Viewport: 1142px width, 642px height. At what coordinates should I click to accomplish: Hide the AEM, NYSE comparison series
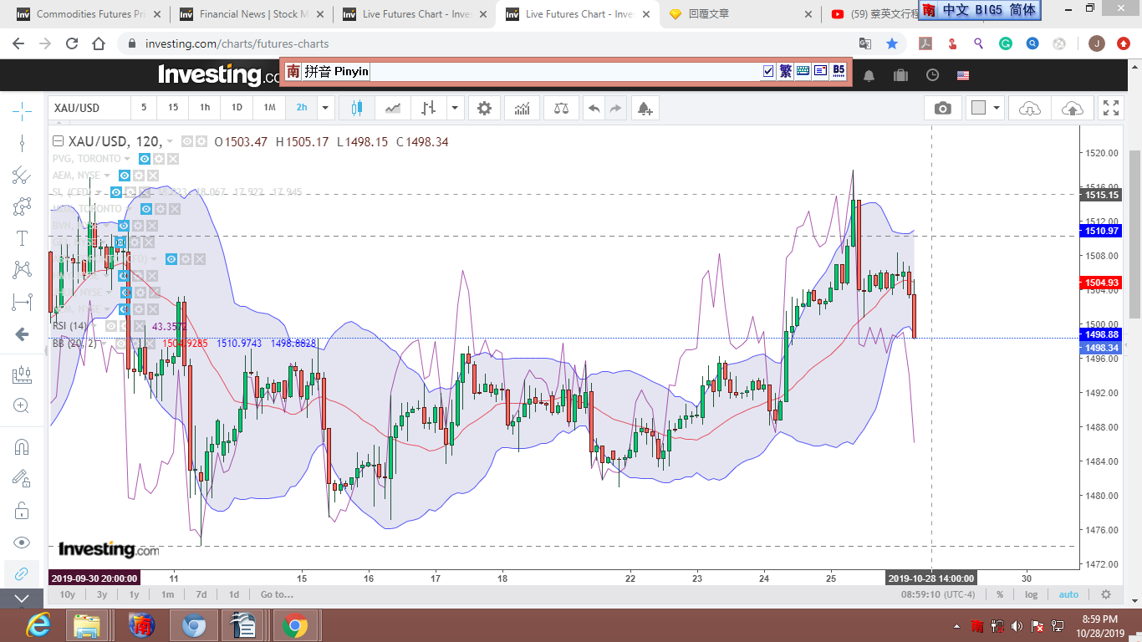pos(125,176)
